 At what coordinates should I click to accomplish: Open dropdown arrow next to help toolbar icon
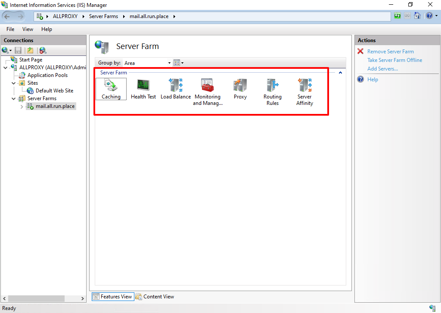(437, 16)
